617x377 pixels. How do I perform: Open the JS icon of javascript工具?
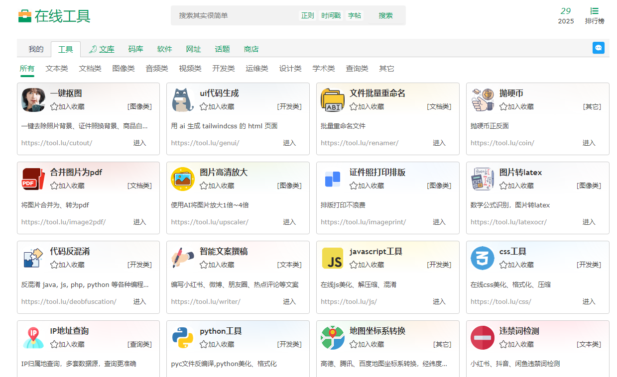click(x=332, y=258)
